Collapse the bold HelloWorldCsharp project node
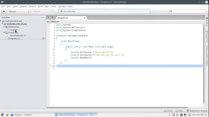209x117 pixels. (2, 24)
